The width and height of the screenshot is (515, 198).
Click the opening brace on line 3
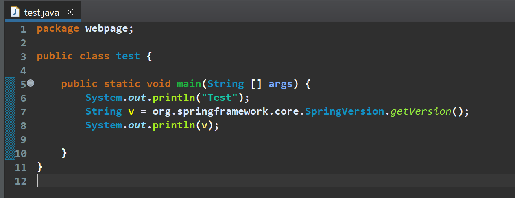tap(149, 56)
